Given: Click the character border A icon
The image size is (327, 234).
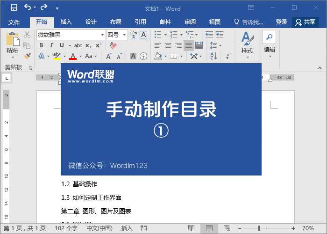Looking at the screenshot, I should (x=143, y=35).
